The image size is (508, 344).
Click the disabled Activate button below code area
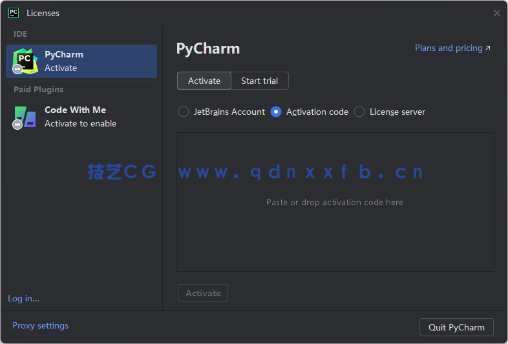point(203,293)
